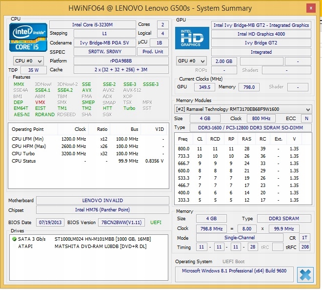Click the Intel Ivy Bridge-MB GT2 GPU name field
This screenshot has width=322, height=290.
pyautogui.click(x=261, y=25)
